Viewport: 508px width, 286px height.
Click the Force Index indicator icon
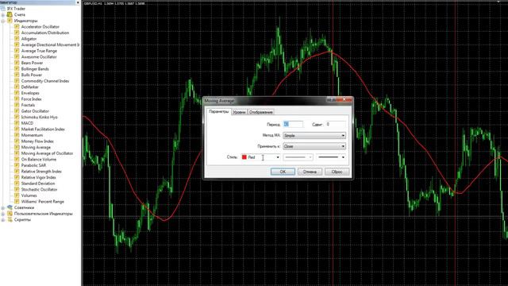(17, 99)
